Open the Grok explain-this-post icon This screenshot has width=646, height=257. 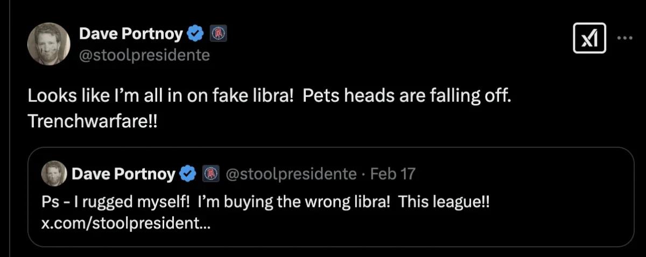(590, 41)
